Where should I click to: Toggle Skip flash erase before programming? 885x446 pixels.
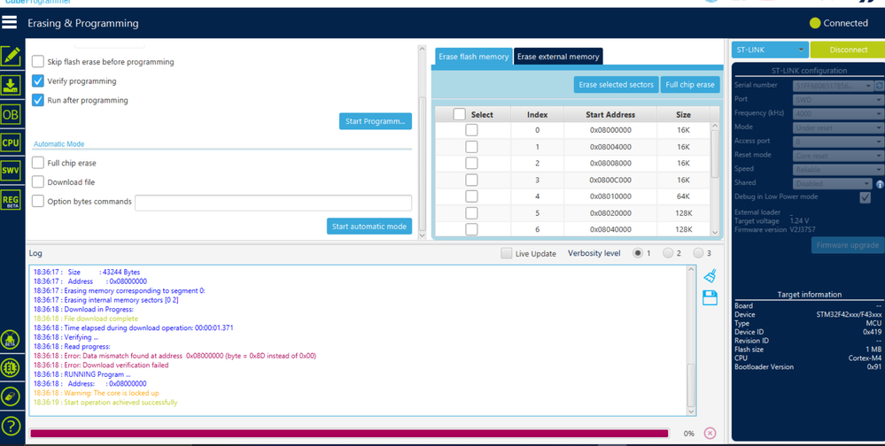pos(38,61)
